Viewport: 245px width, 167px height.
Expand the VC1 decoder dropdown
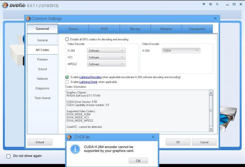[106, 57]
